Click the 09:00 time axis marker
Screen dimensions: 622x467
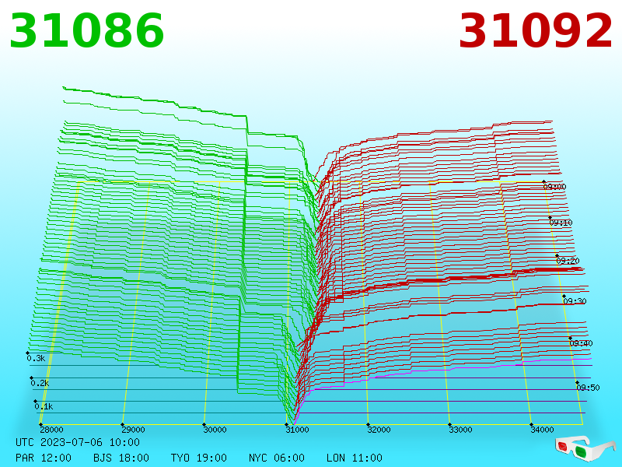point(554,187)
